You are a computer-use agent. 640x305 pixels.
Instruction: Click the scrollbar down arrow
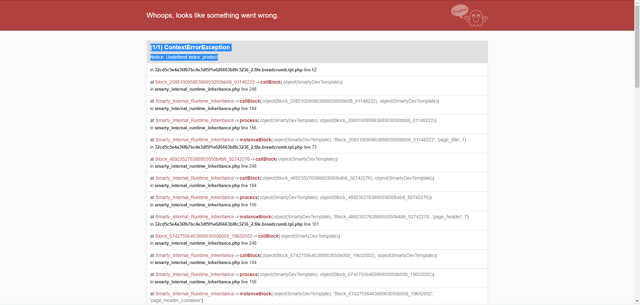click(x=637, y=302)
